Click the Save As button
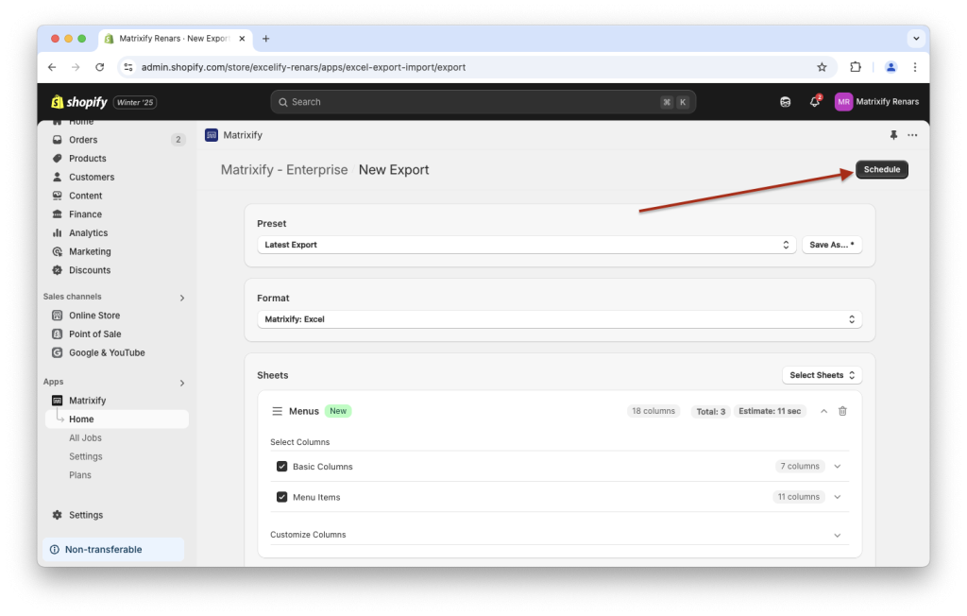Screen dimensions: 967x616 [830, 244]
